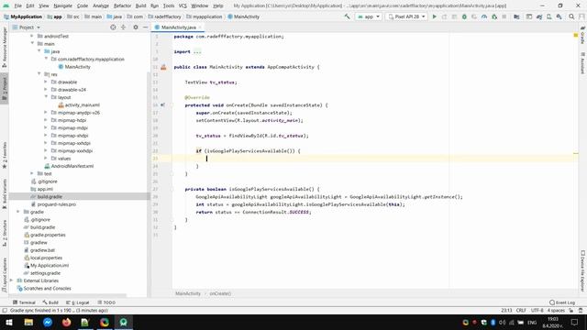
Task: Collapse the layout folder arrow
Action: 46,97
